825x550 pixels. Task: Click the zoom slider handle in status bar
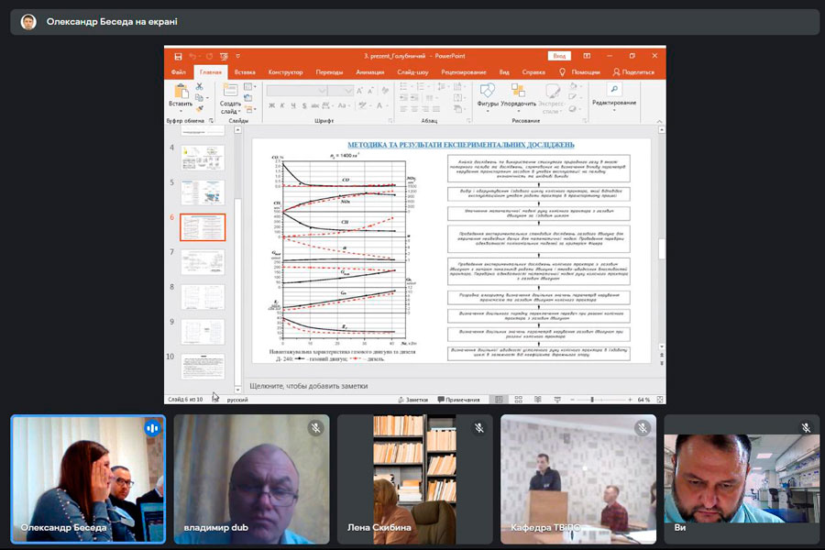tap(592, 400)
